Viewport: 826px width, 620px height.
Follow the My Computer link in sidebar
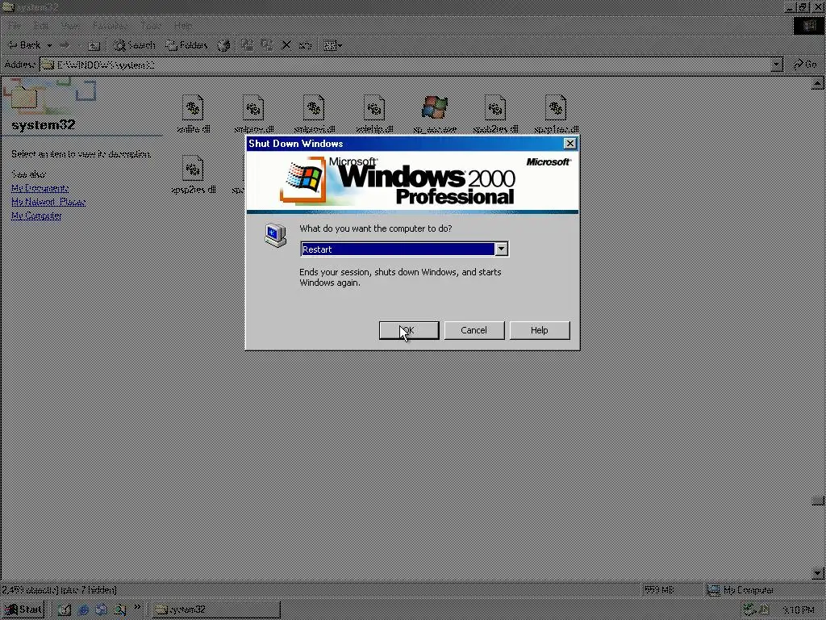point(36,216)
